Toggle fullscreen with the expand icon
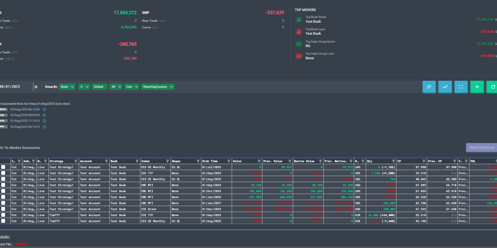The height and width of the screenshot is (248, 497). click(x=461, y=87)
